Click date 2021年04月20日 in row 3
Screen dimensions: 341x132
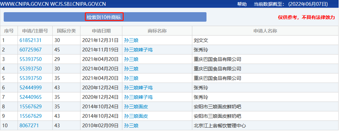pyautogui.click(x=100, y=59)
